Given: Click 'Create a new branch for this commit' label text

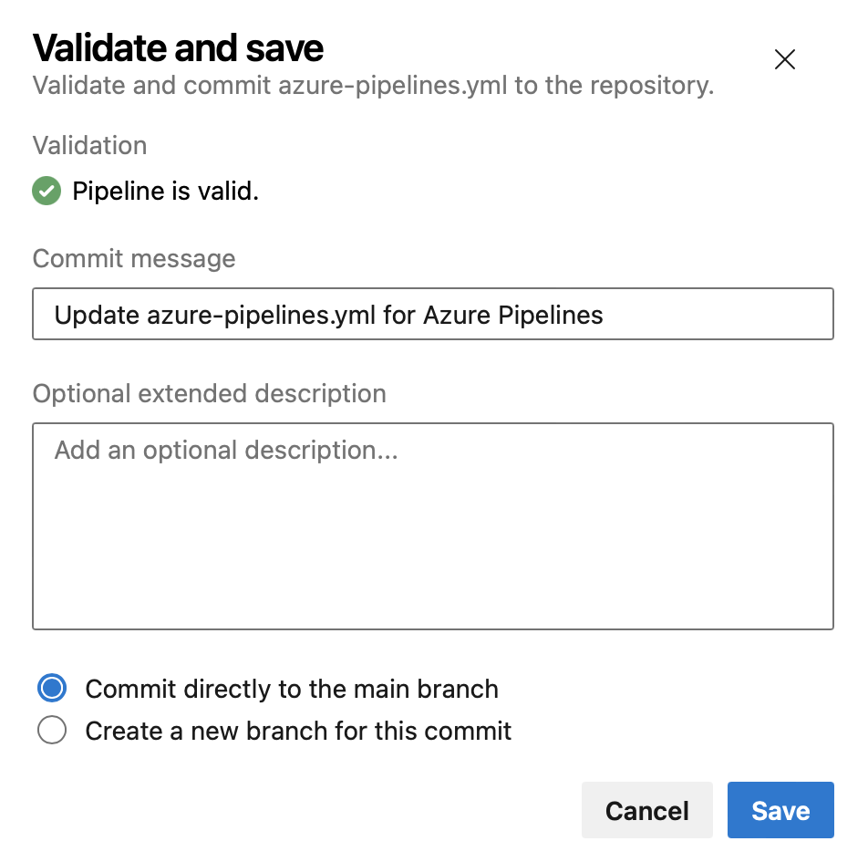Looking at the screenshot, I should pos(298,732).
